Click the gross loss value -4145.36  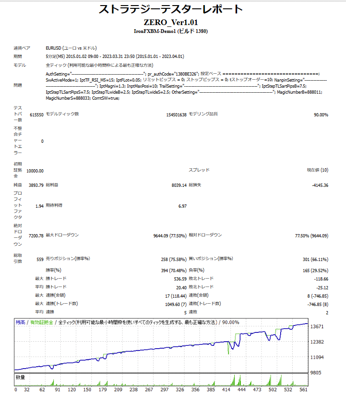[320, 185]
